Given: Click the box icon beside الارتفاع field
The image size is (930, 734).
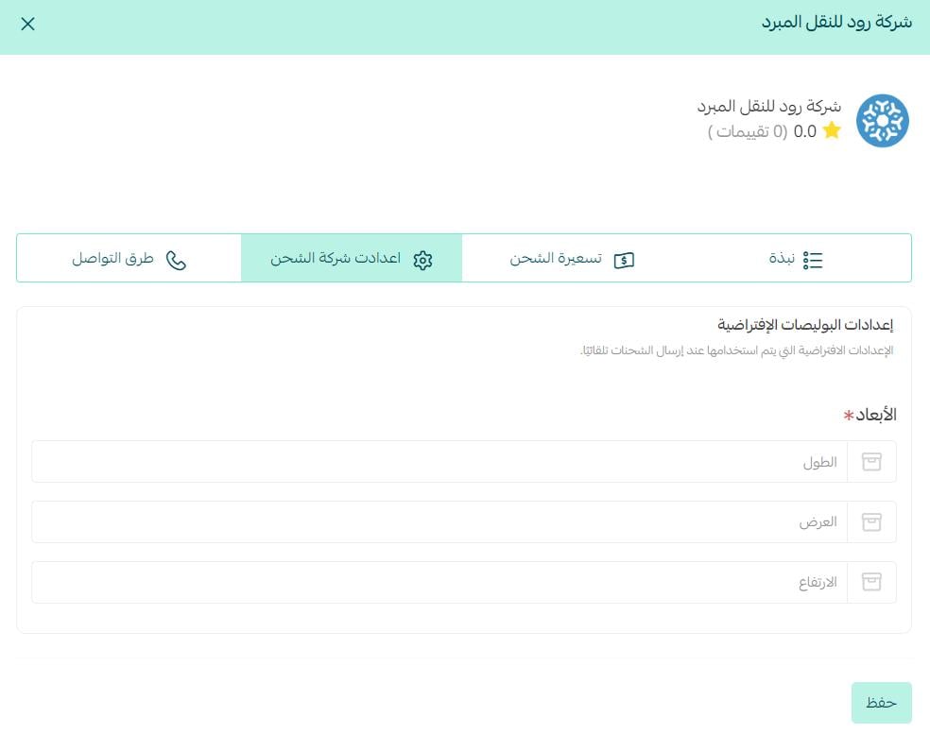Looking at the screenshot, I should click(x=871, y=583).
